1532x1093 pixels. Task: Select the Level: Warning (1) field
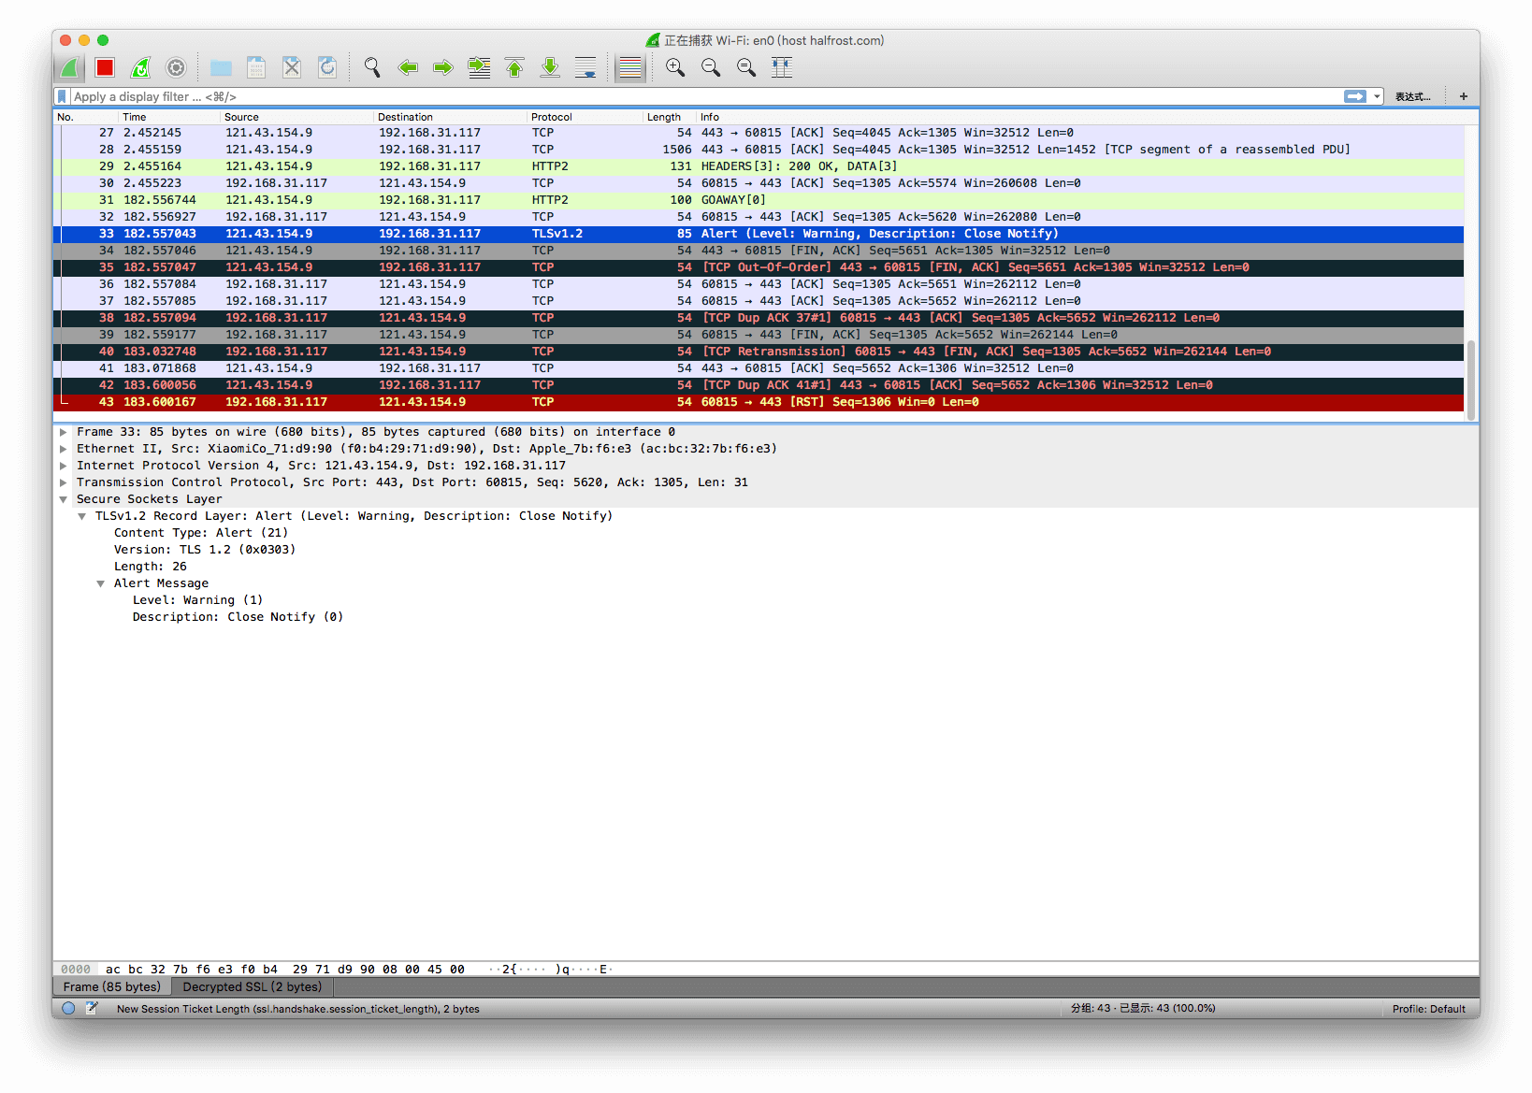pos(197,600)
